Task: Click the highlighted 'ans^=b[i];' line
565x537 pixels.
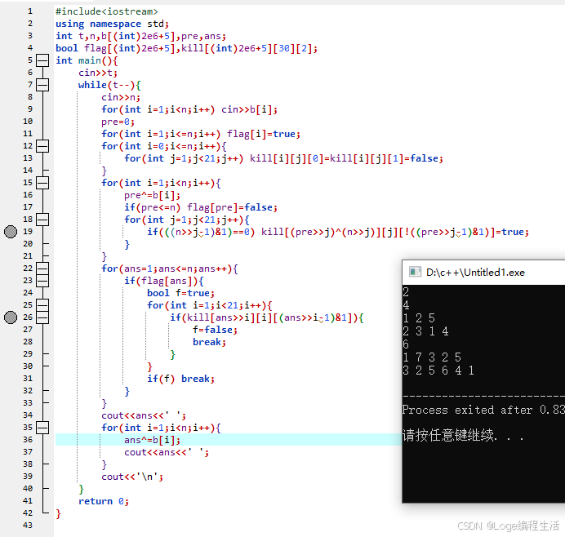Action: [x=152, y=440]
